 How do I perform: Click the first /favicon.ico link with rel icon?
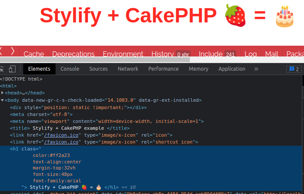pyautogui.click(x=61, y=135)
